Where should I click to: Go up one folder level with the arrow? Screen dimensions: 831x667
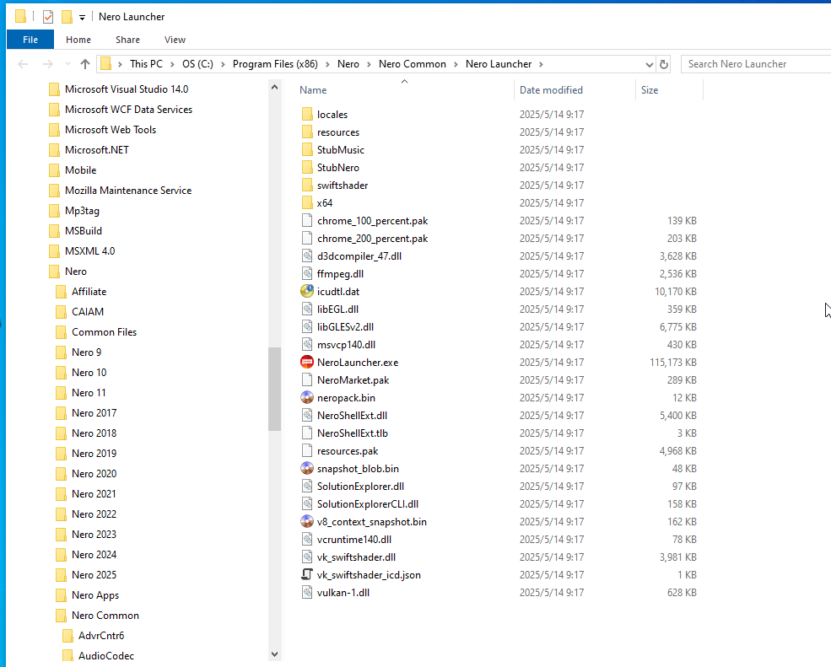pyautogui.click(x=85, y=64)
